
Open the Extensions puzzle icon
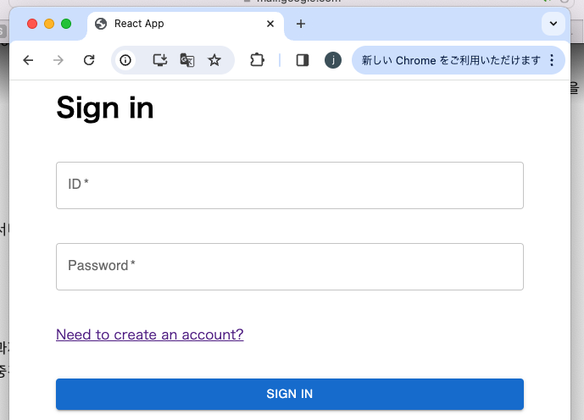(257, 60)
